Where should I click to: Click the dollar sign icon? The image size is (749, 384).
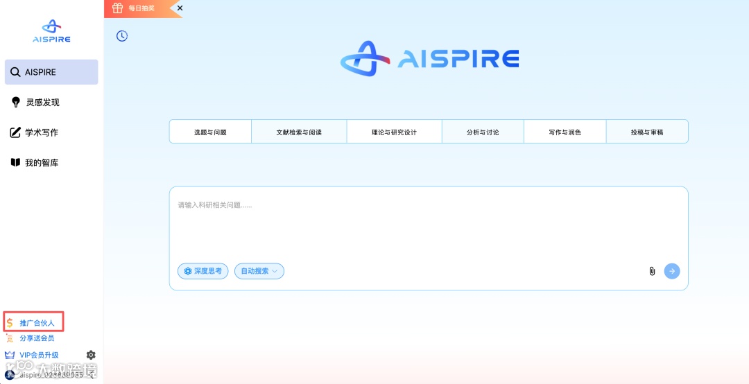coord(10,323)
